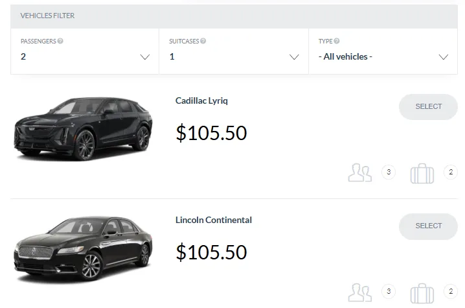465x308 pixels.
Task: Click the Suitcases help question-mark icon
Action: click(203, 41)
